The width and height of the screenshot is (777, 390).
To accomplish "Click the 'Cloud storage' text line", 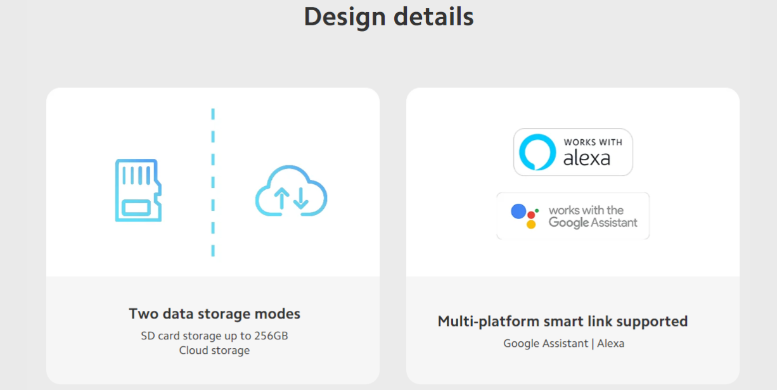I will tap(214, 350).
